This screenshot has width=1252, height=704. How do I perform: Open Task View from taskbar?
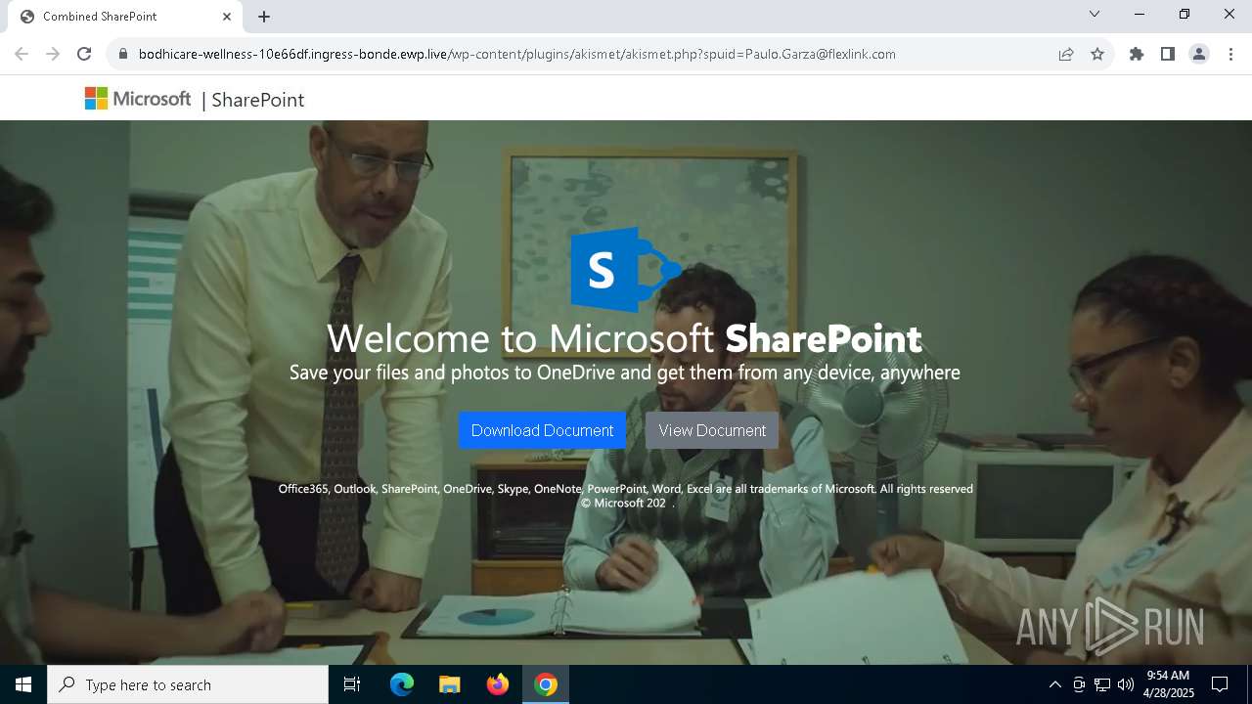pos(352,684)
